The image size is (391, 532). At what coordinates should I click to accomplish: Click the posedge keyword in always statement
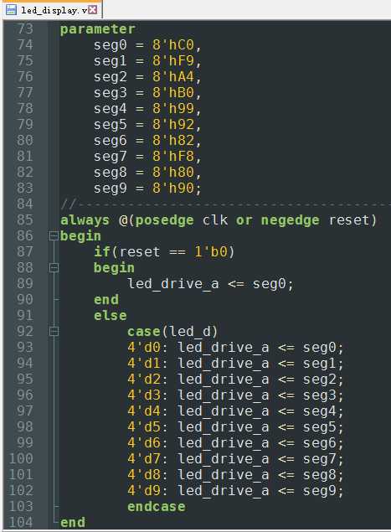(164, 220)
